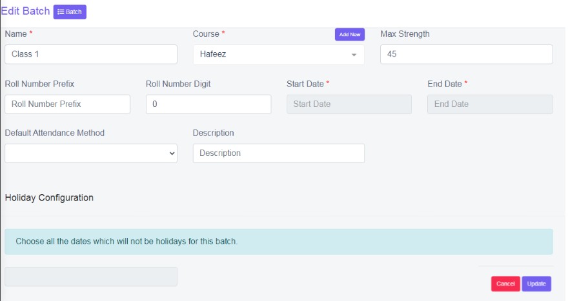Open the Course dropdown arrow
The width and height of the screenshot is (568, 301).
point(354,55)
